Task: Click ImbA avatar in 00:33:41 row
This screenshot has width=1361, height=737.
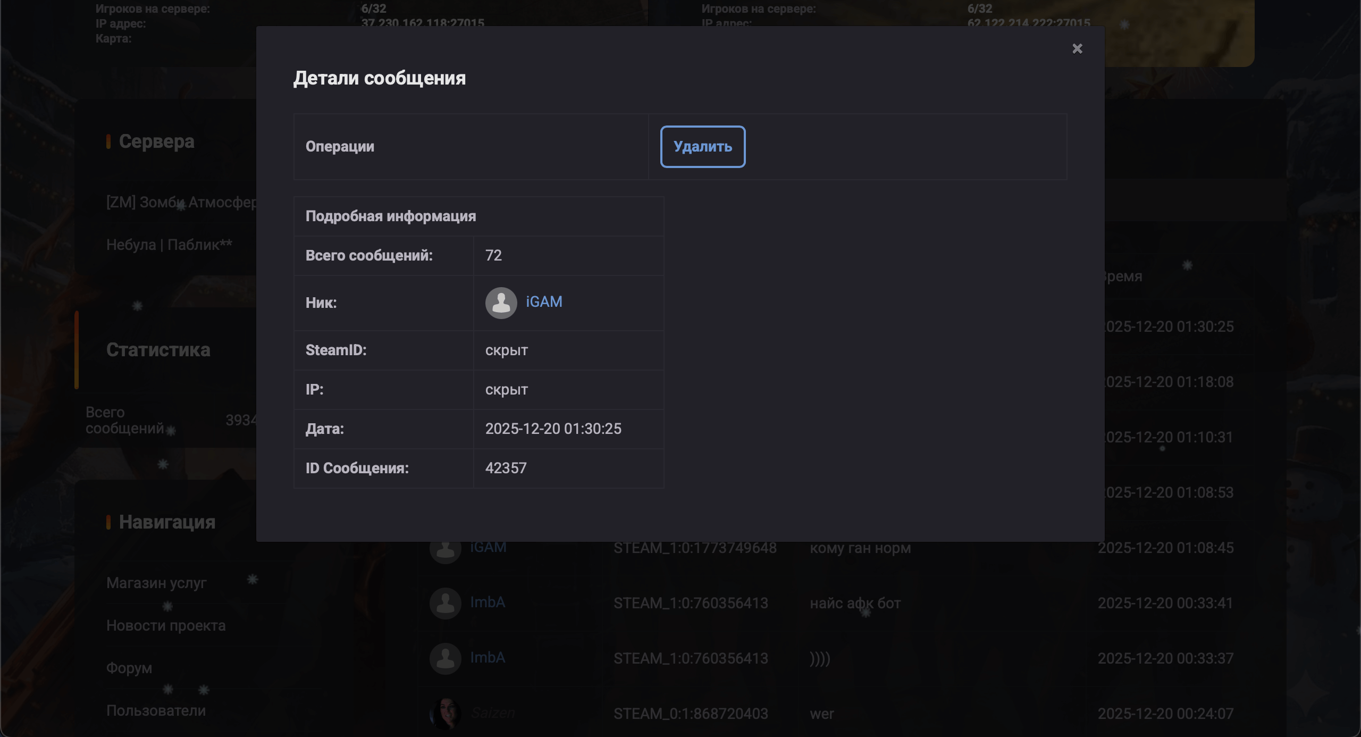Action: (x=445, y=604)
